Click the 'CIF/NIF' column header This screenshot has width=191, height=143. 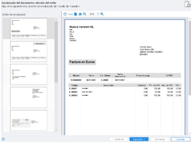click(x=169, y=75)
